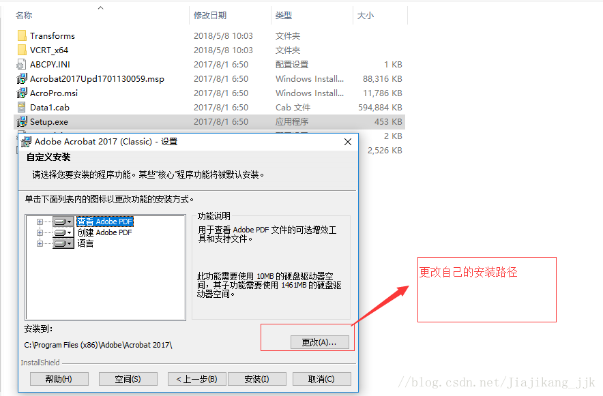
Task: Select the Data1.cab file name
Action: [x=50, y=107]
